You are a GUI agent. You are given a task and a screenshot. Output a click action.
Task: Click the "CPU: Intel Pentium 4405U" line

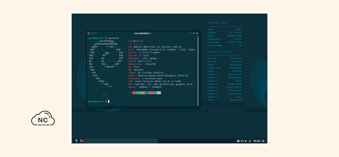[155, 81]
